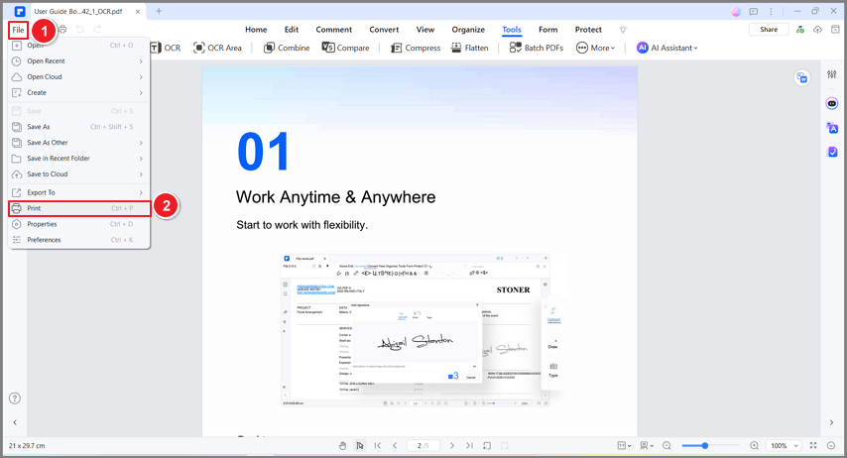Click the Compress tool
Viewport: 847px width, 458px height.
pos(416,48)
